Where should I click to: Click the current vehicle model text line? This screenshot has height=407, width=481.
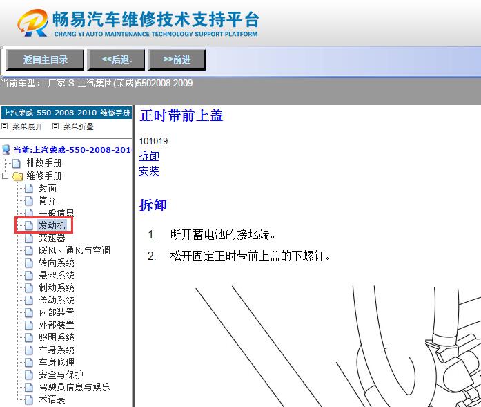(97, 83)
